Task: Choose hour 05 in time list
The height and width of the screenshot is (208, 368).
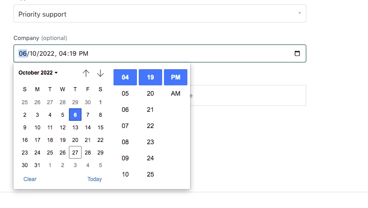Action: click(125, 93)
